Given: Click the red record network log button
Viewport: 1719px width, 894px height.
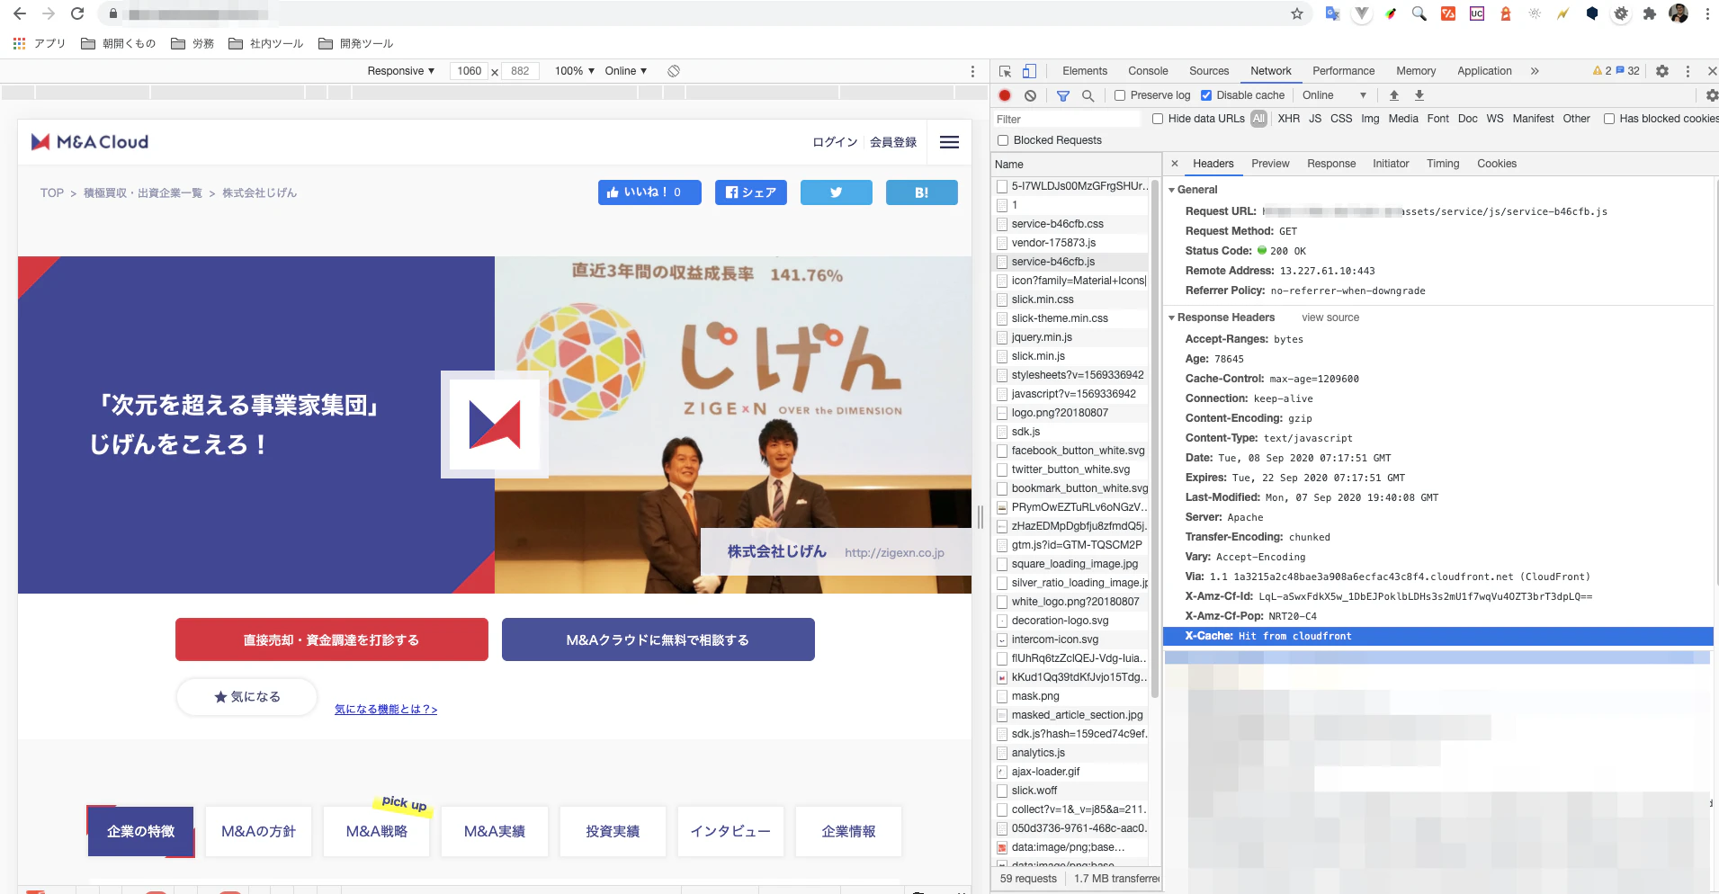Looking at the screenshot, I should coord(1005,95).
